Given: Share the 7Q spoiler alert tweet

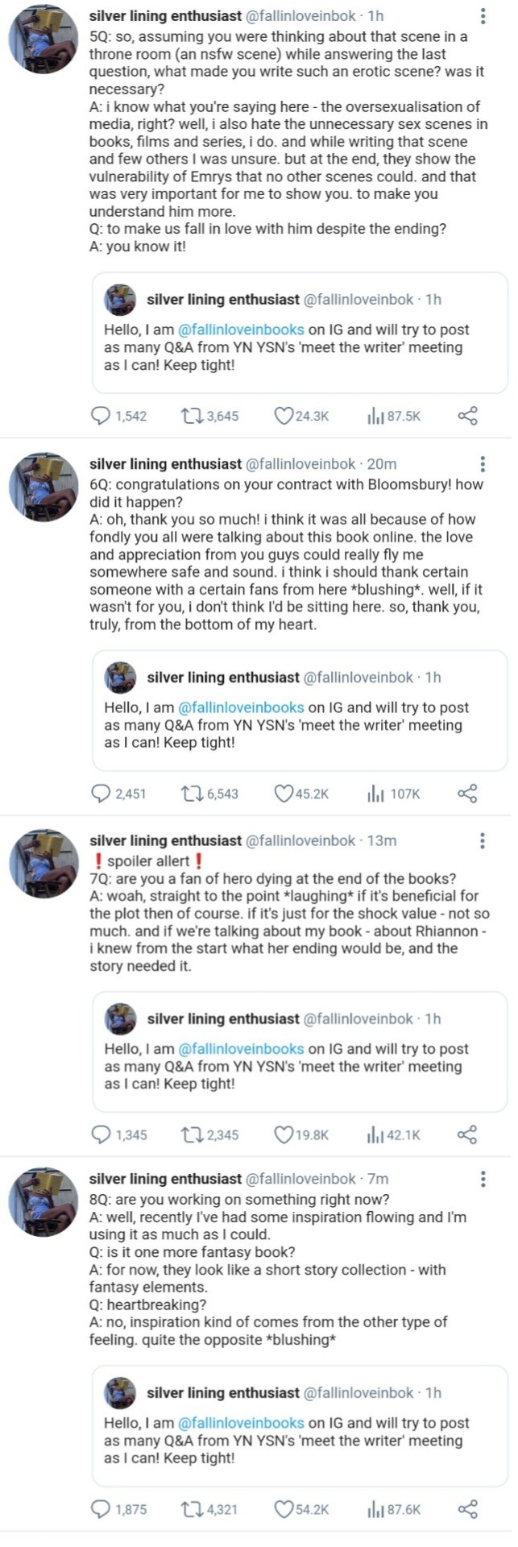Looking at the screenshot, I should click(x=467, y=1134).
